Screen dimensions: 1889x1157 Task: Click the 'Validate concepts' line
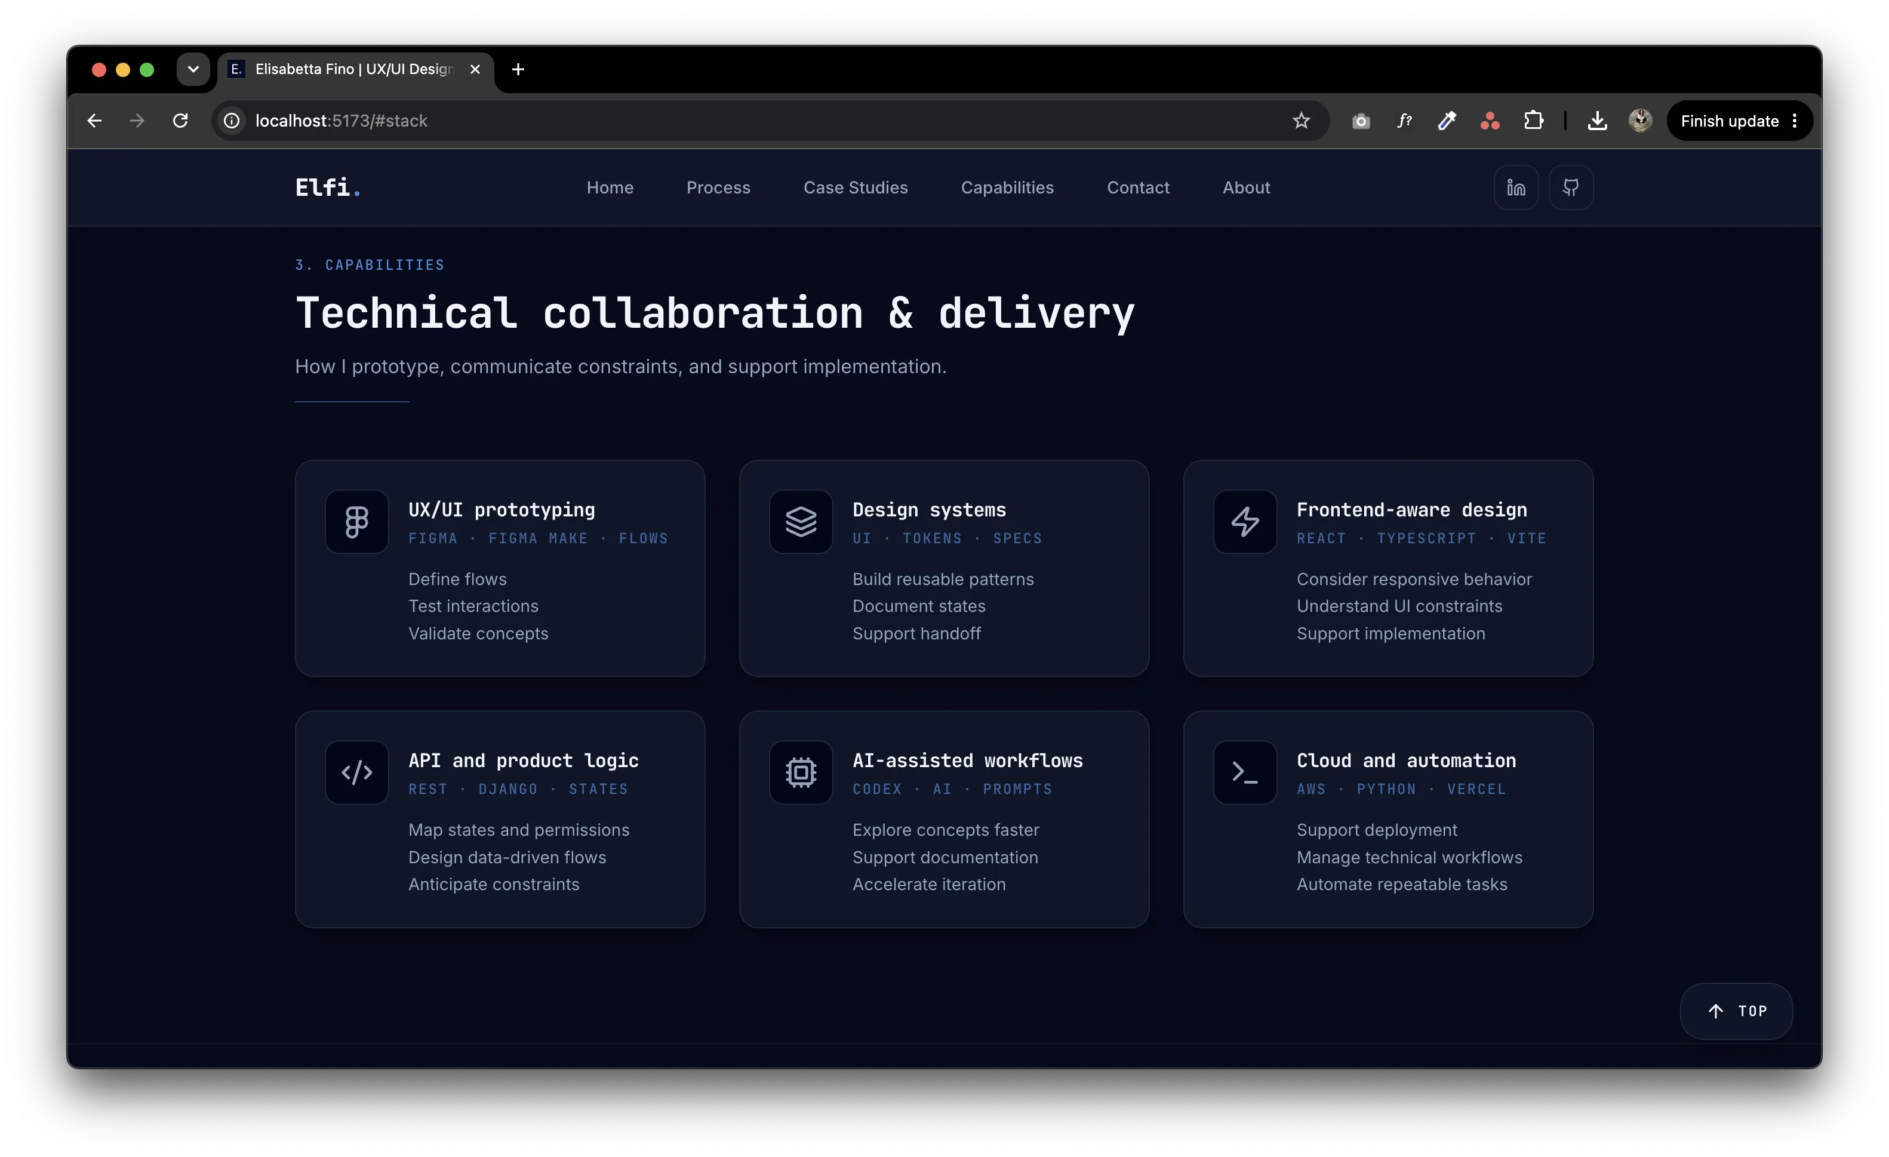(x=478, y=633)
